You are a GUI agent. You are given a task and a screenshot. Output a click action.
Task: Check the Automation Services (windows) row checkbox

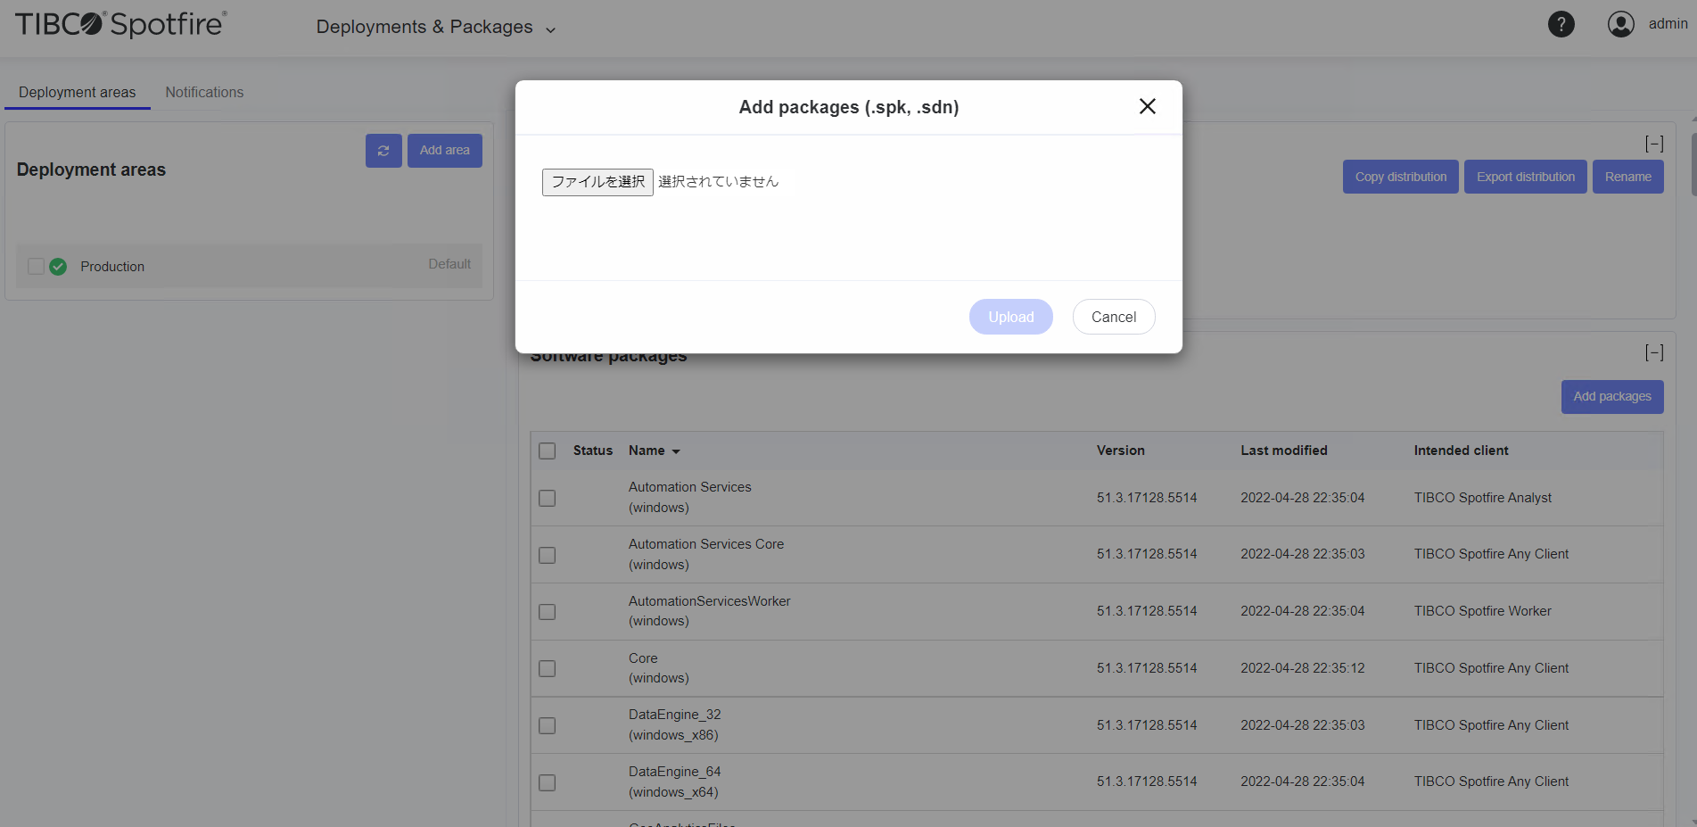(548, 498)
